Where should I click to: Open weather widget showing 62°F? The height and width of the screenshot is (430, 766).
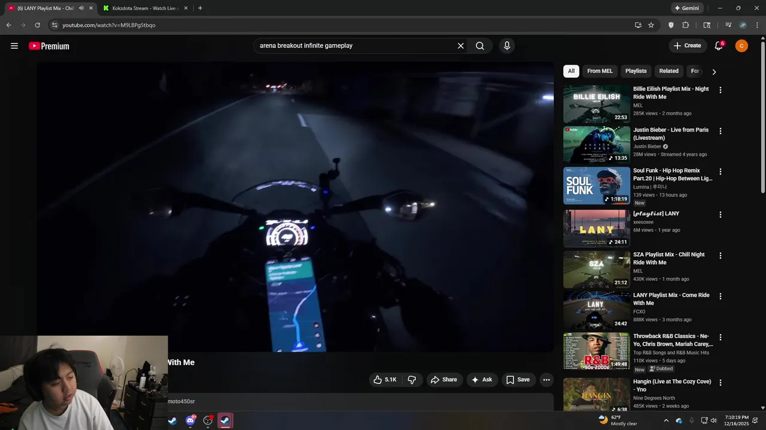[618, 420]
